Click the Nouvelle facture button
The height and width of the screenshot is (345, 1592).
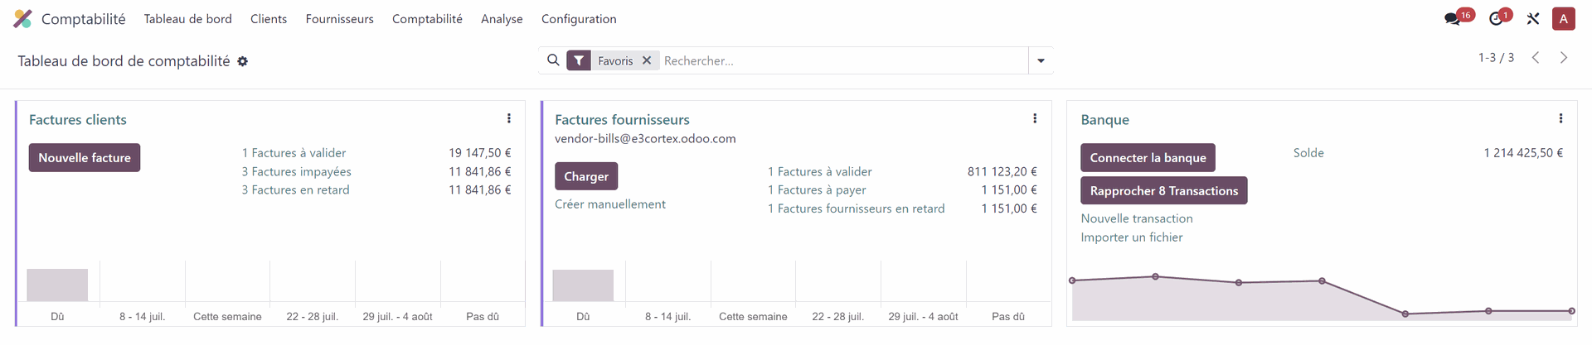pos(85,158)
